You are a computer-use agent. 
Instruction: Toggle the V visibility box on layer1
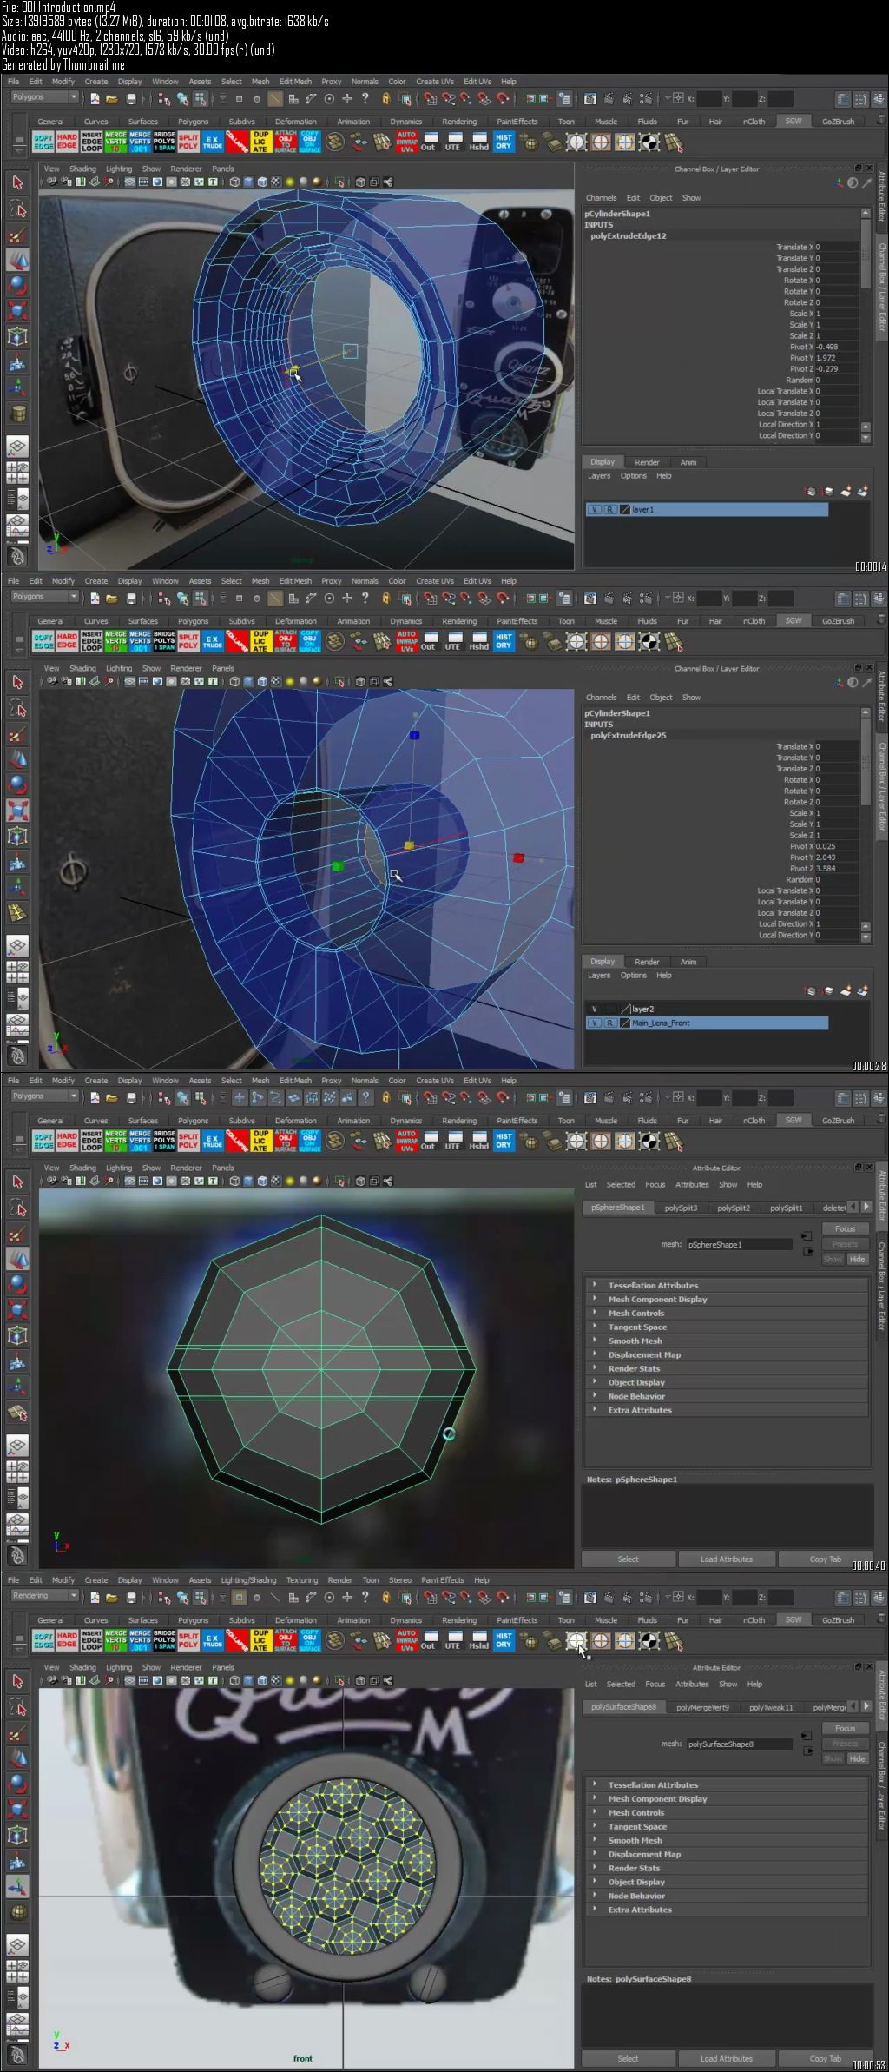pyautogui.click(x=594, y=510)
